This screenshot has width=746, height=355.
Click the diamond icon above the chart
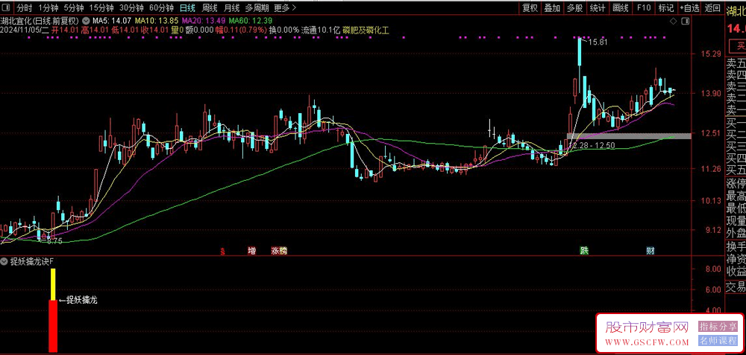point(673,22)
